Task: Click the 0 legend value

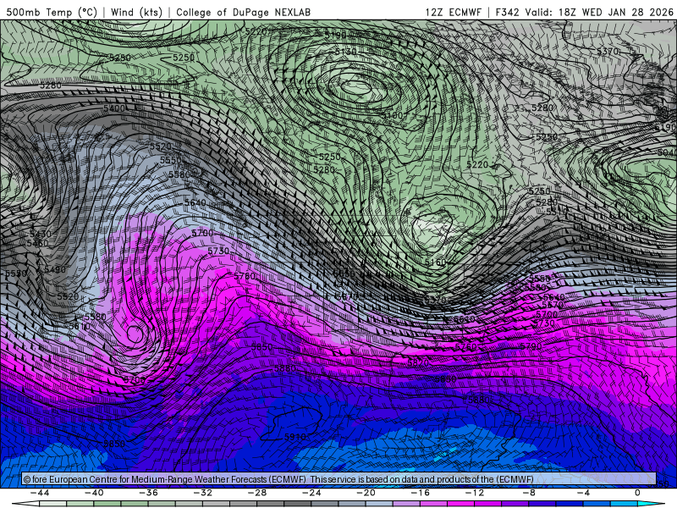Action: pos(637,493)
